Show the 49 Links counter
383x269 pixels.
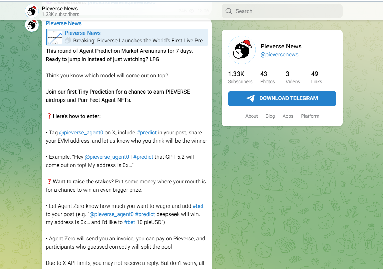click(x=316, y=77)
